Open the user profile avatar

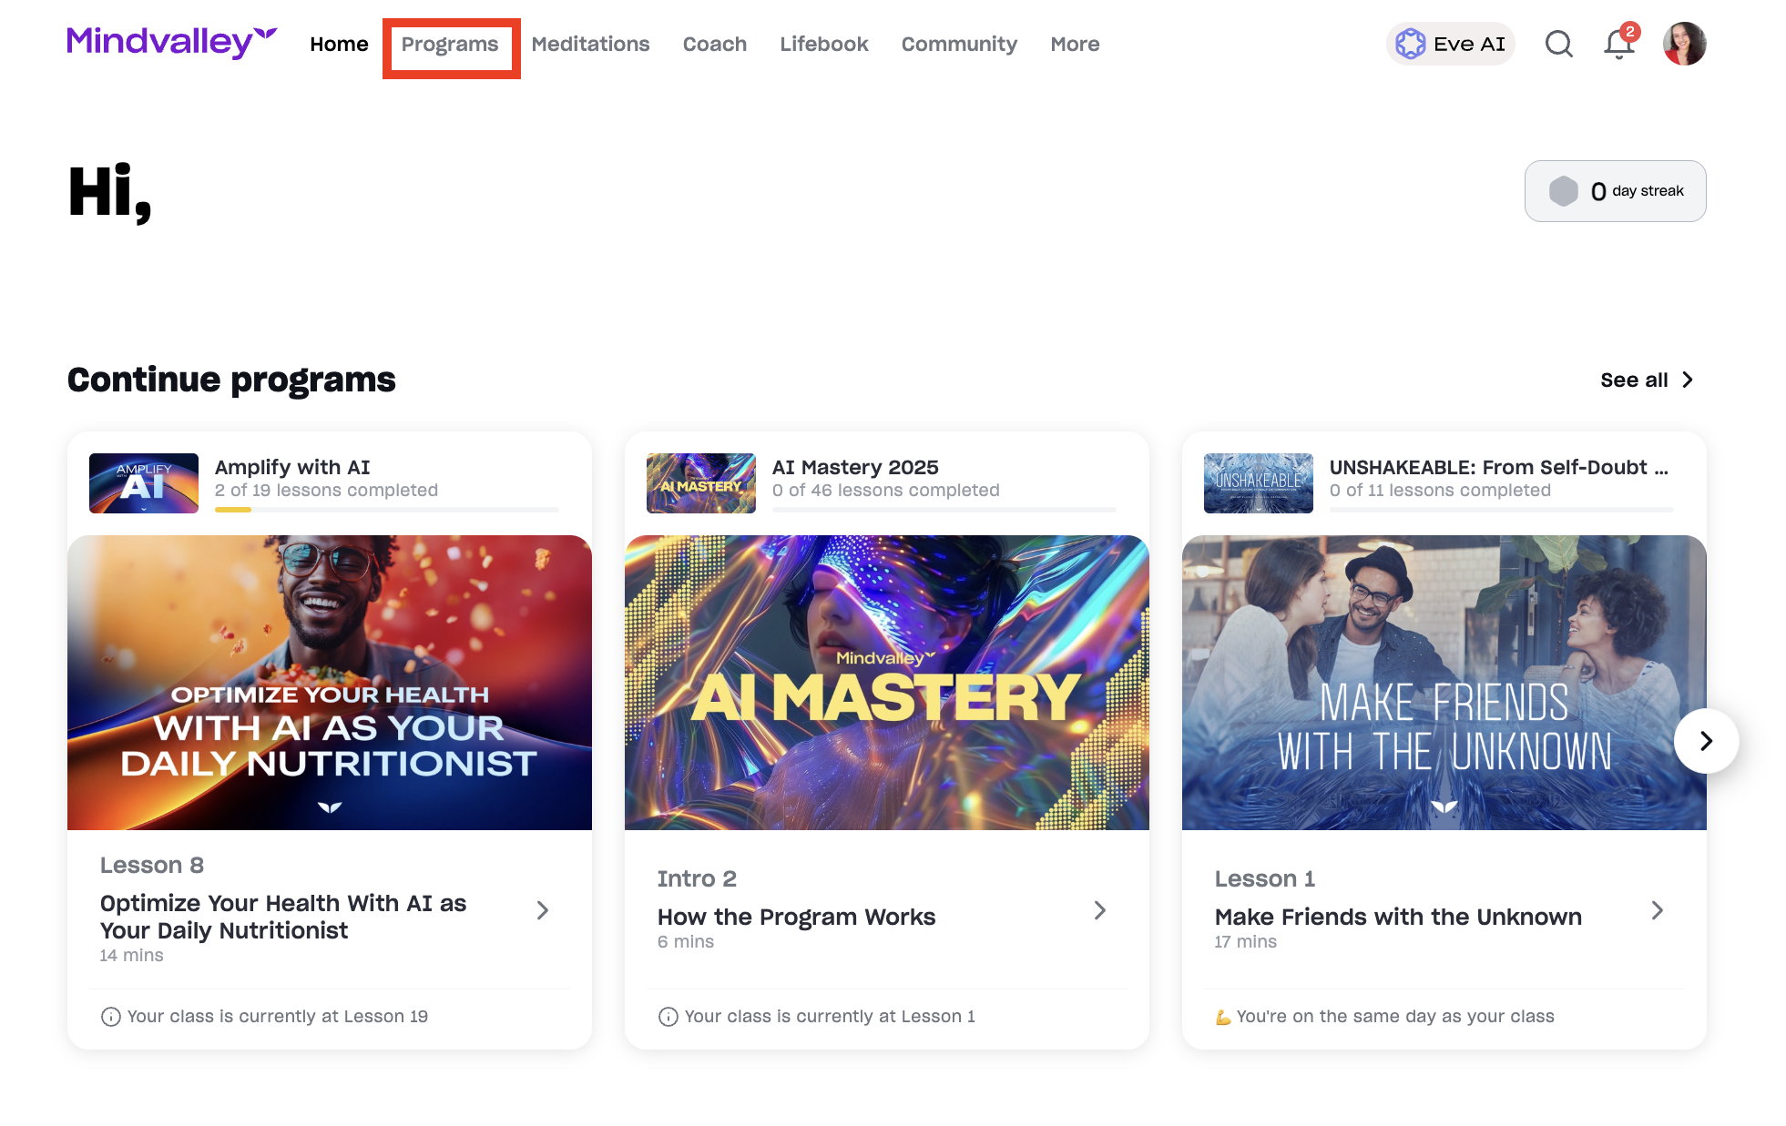1684,44
